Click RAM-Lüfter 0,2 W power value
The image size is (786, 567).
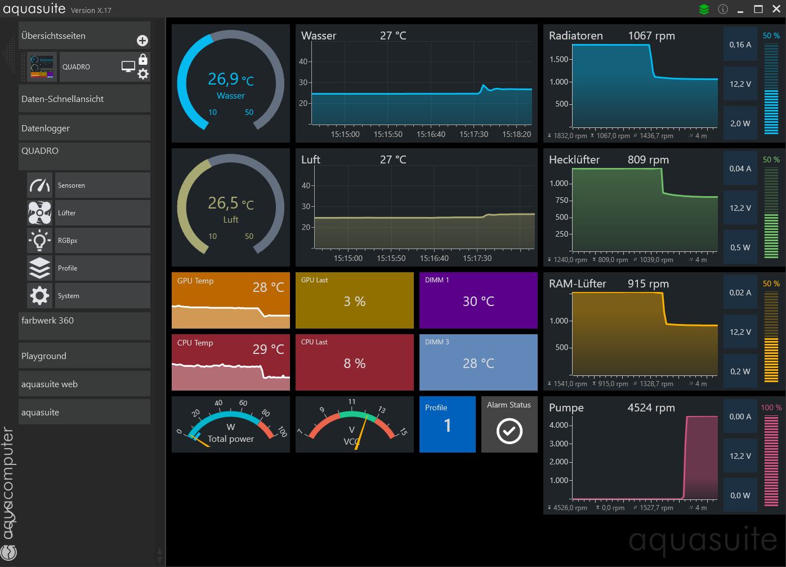click(740, 371)
